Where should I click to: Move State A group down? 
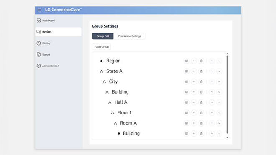(x=219, y=71)
